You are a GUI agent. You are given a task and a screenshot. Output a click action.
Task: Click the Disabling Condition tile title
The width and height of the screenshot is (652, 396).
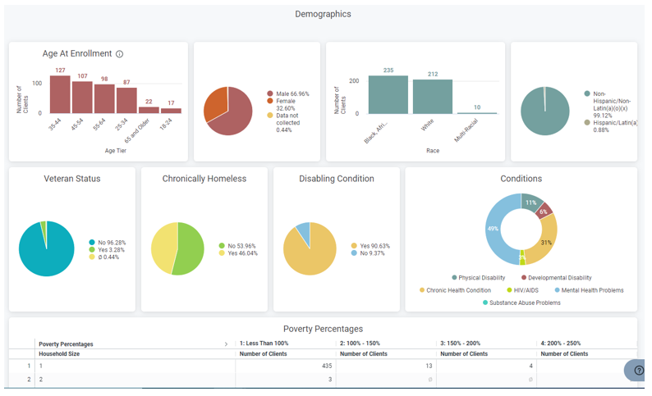(337, 179)
